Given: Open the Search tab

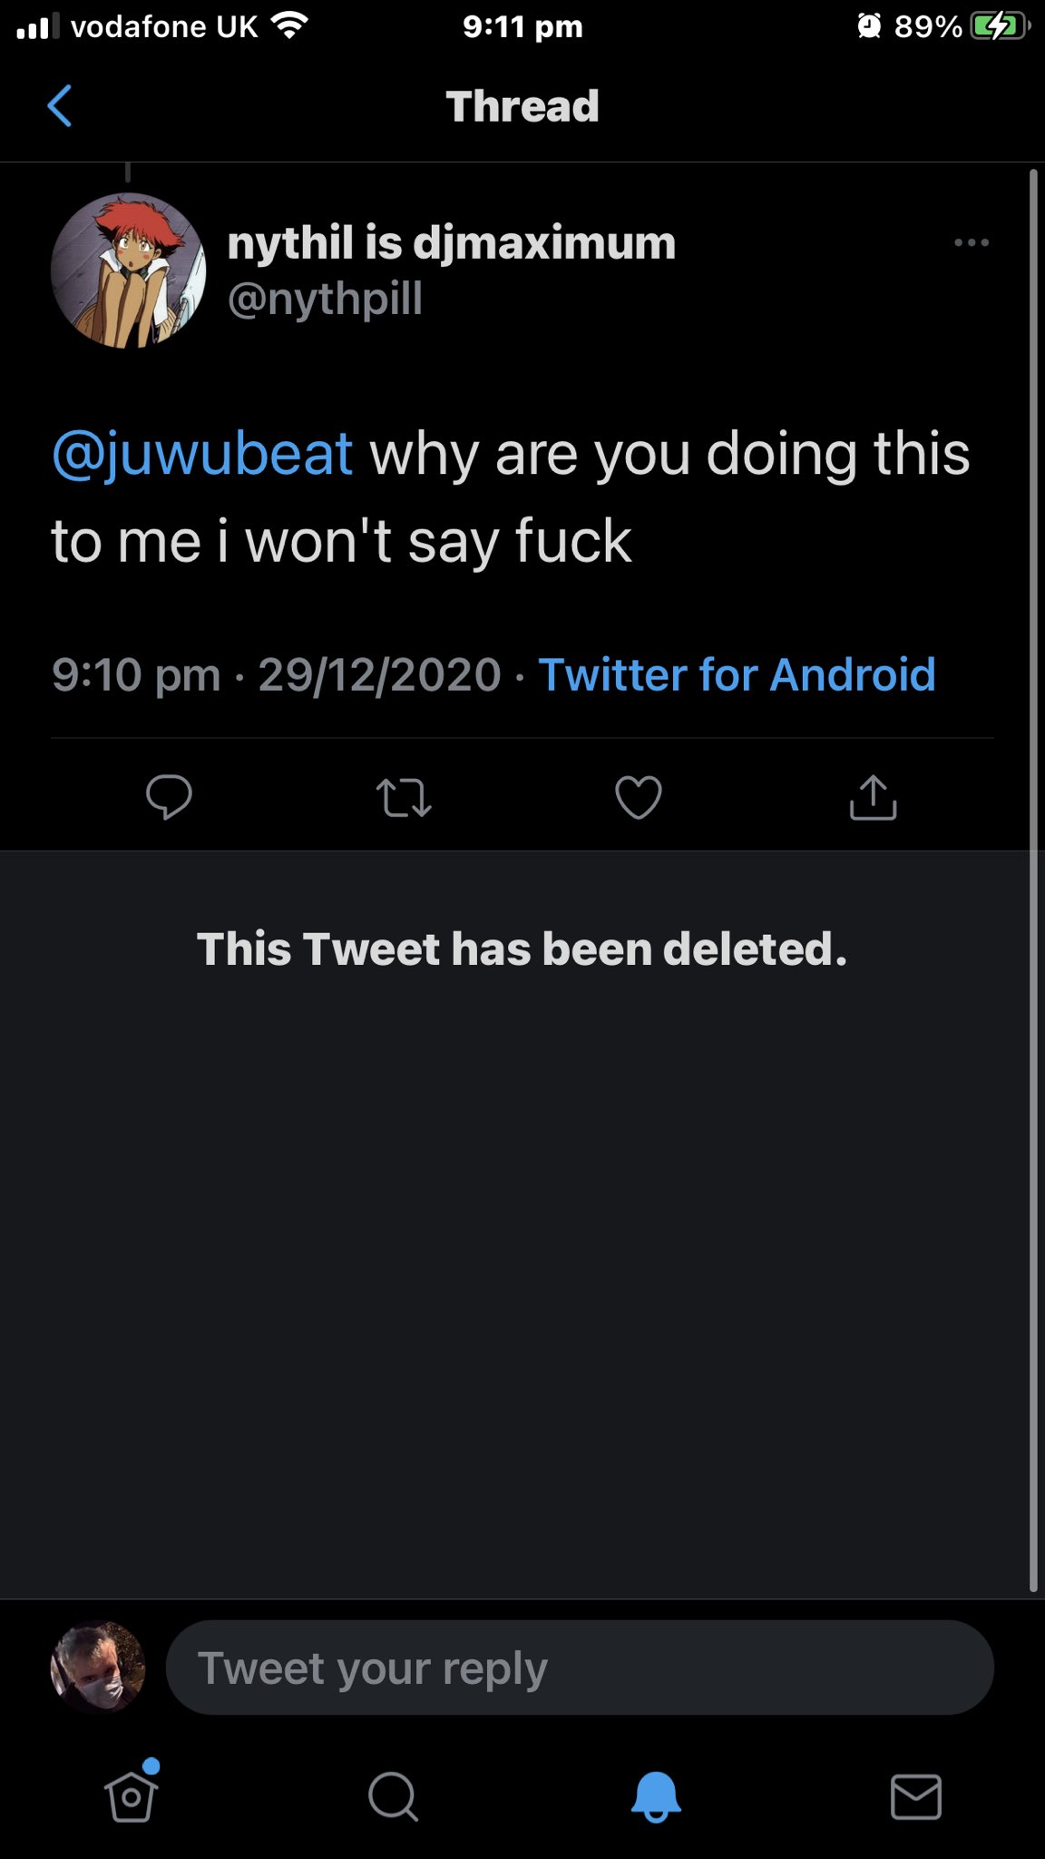Looking at the screenshot, I should 393,1796.
